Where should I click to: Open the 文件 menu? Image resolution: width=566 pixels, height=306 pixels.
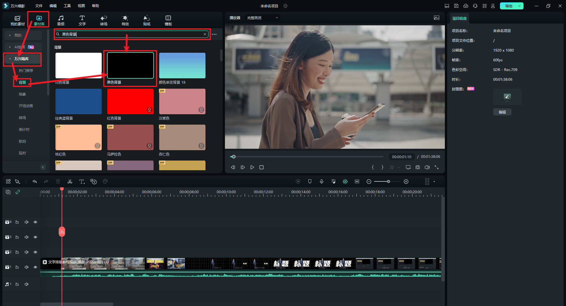click(x=39, y=6)
